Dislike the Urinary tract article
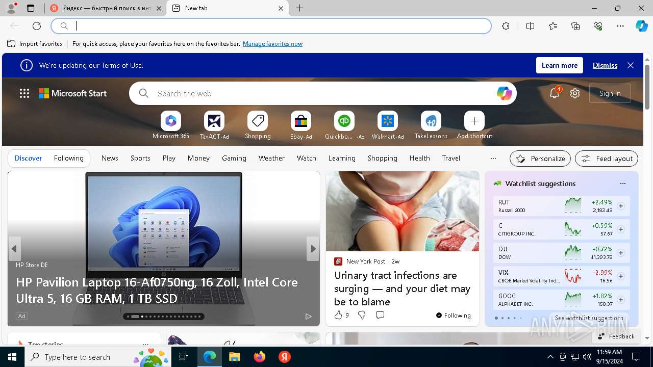653x367 pixels. [362, 315]
